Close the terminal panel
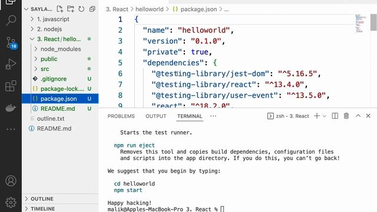377x212 pixels. tap(368, 116)
